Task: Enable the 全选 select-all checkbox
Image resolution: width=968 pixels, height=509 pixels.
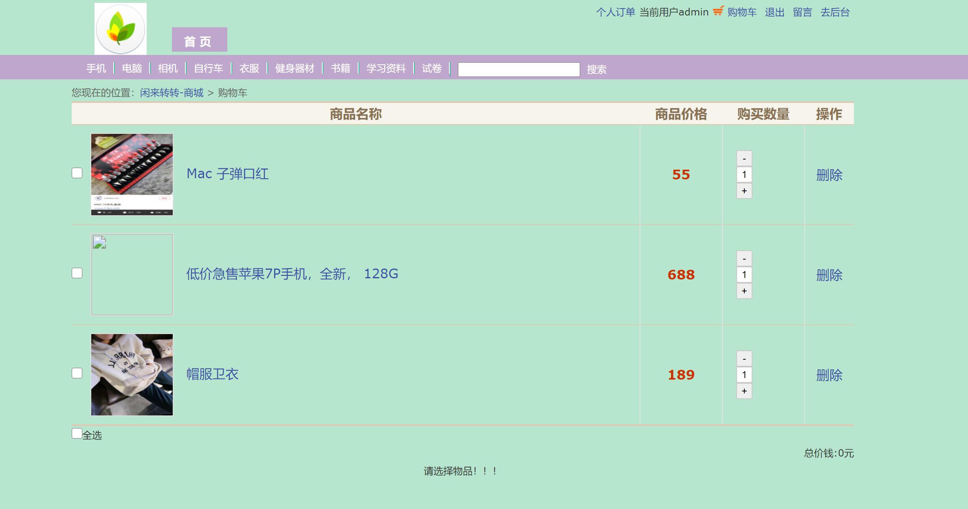Action: [77, 433]
